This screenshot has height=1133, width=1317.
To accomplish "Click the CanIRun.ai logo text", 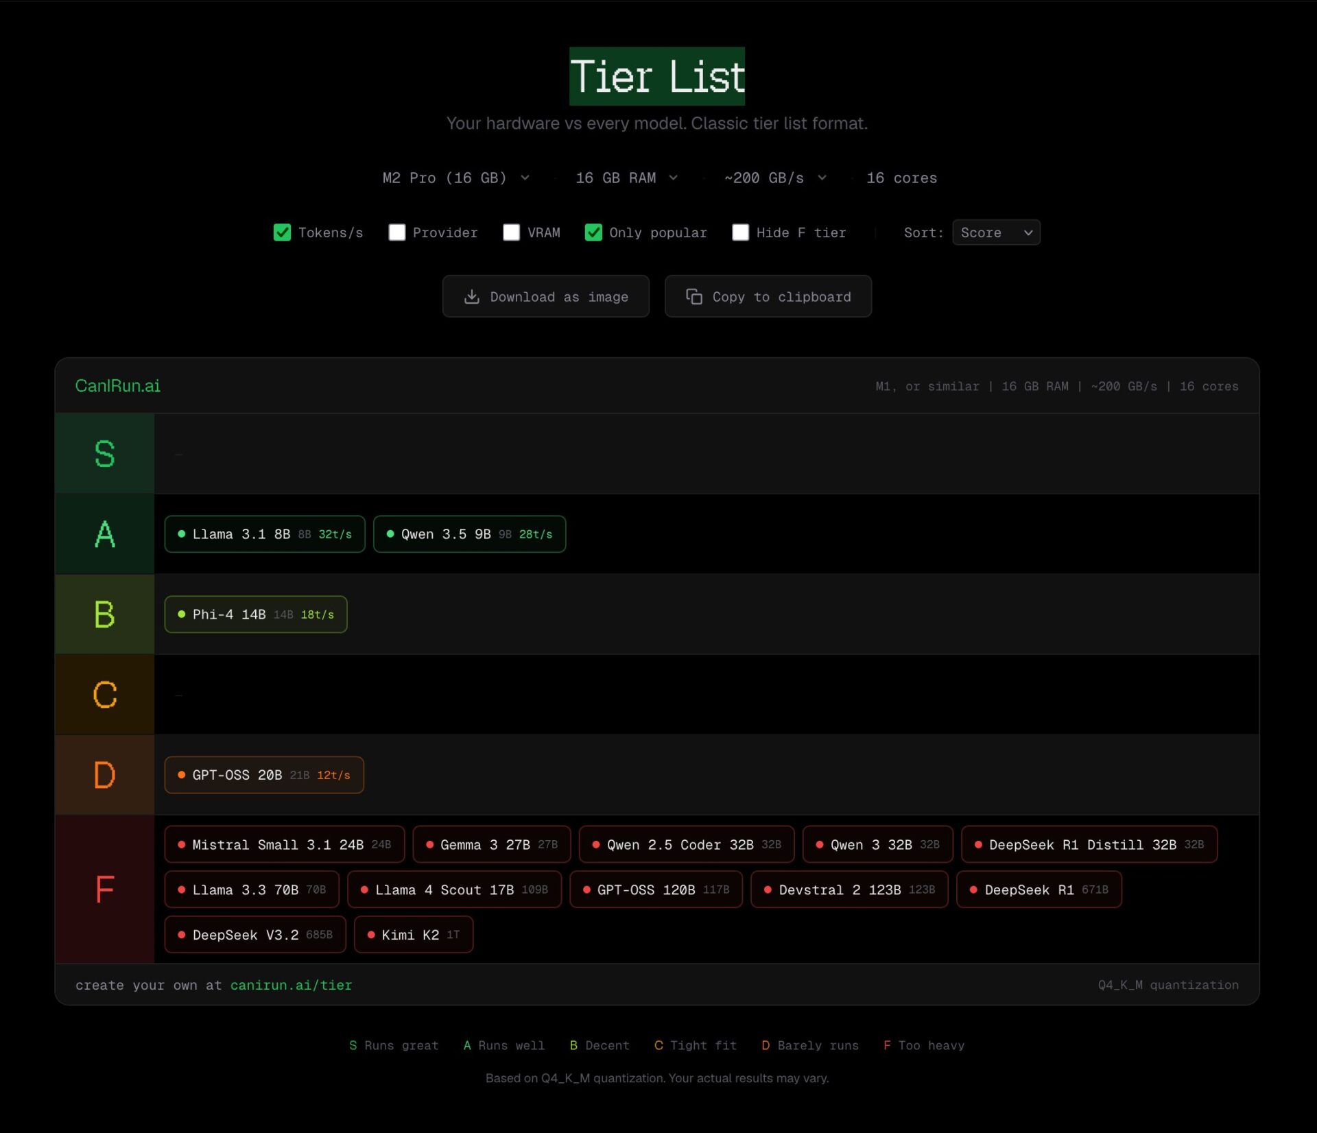I will (117, 386).
